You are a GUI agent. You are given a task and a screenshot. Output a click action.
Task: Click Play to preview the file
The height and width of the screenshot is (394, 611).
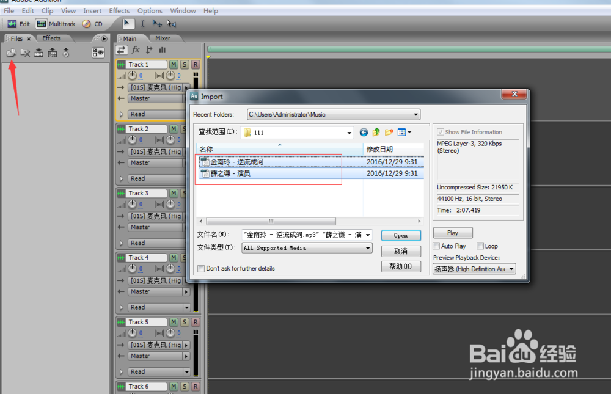(453, 233)
